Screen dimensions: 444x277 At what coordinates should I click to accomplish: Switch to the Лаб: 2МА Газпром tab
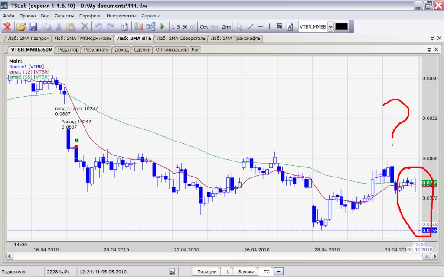pyautogui.click(x=26, y=38)
